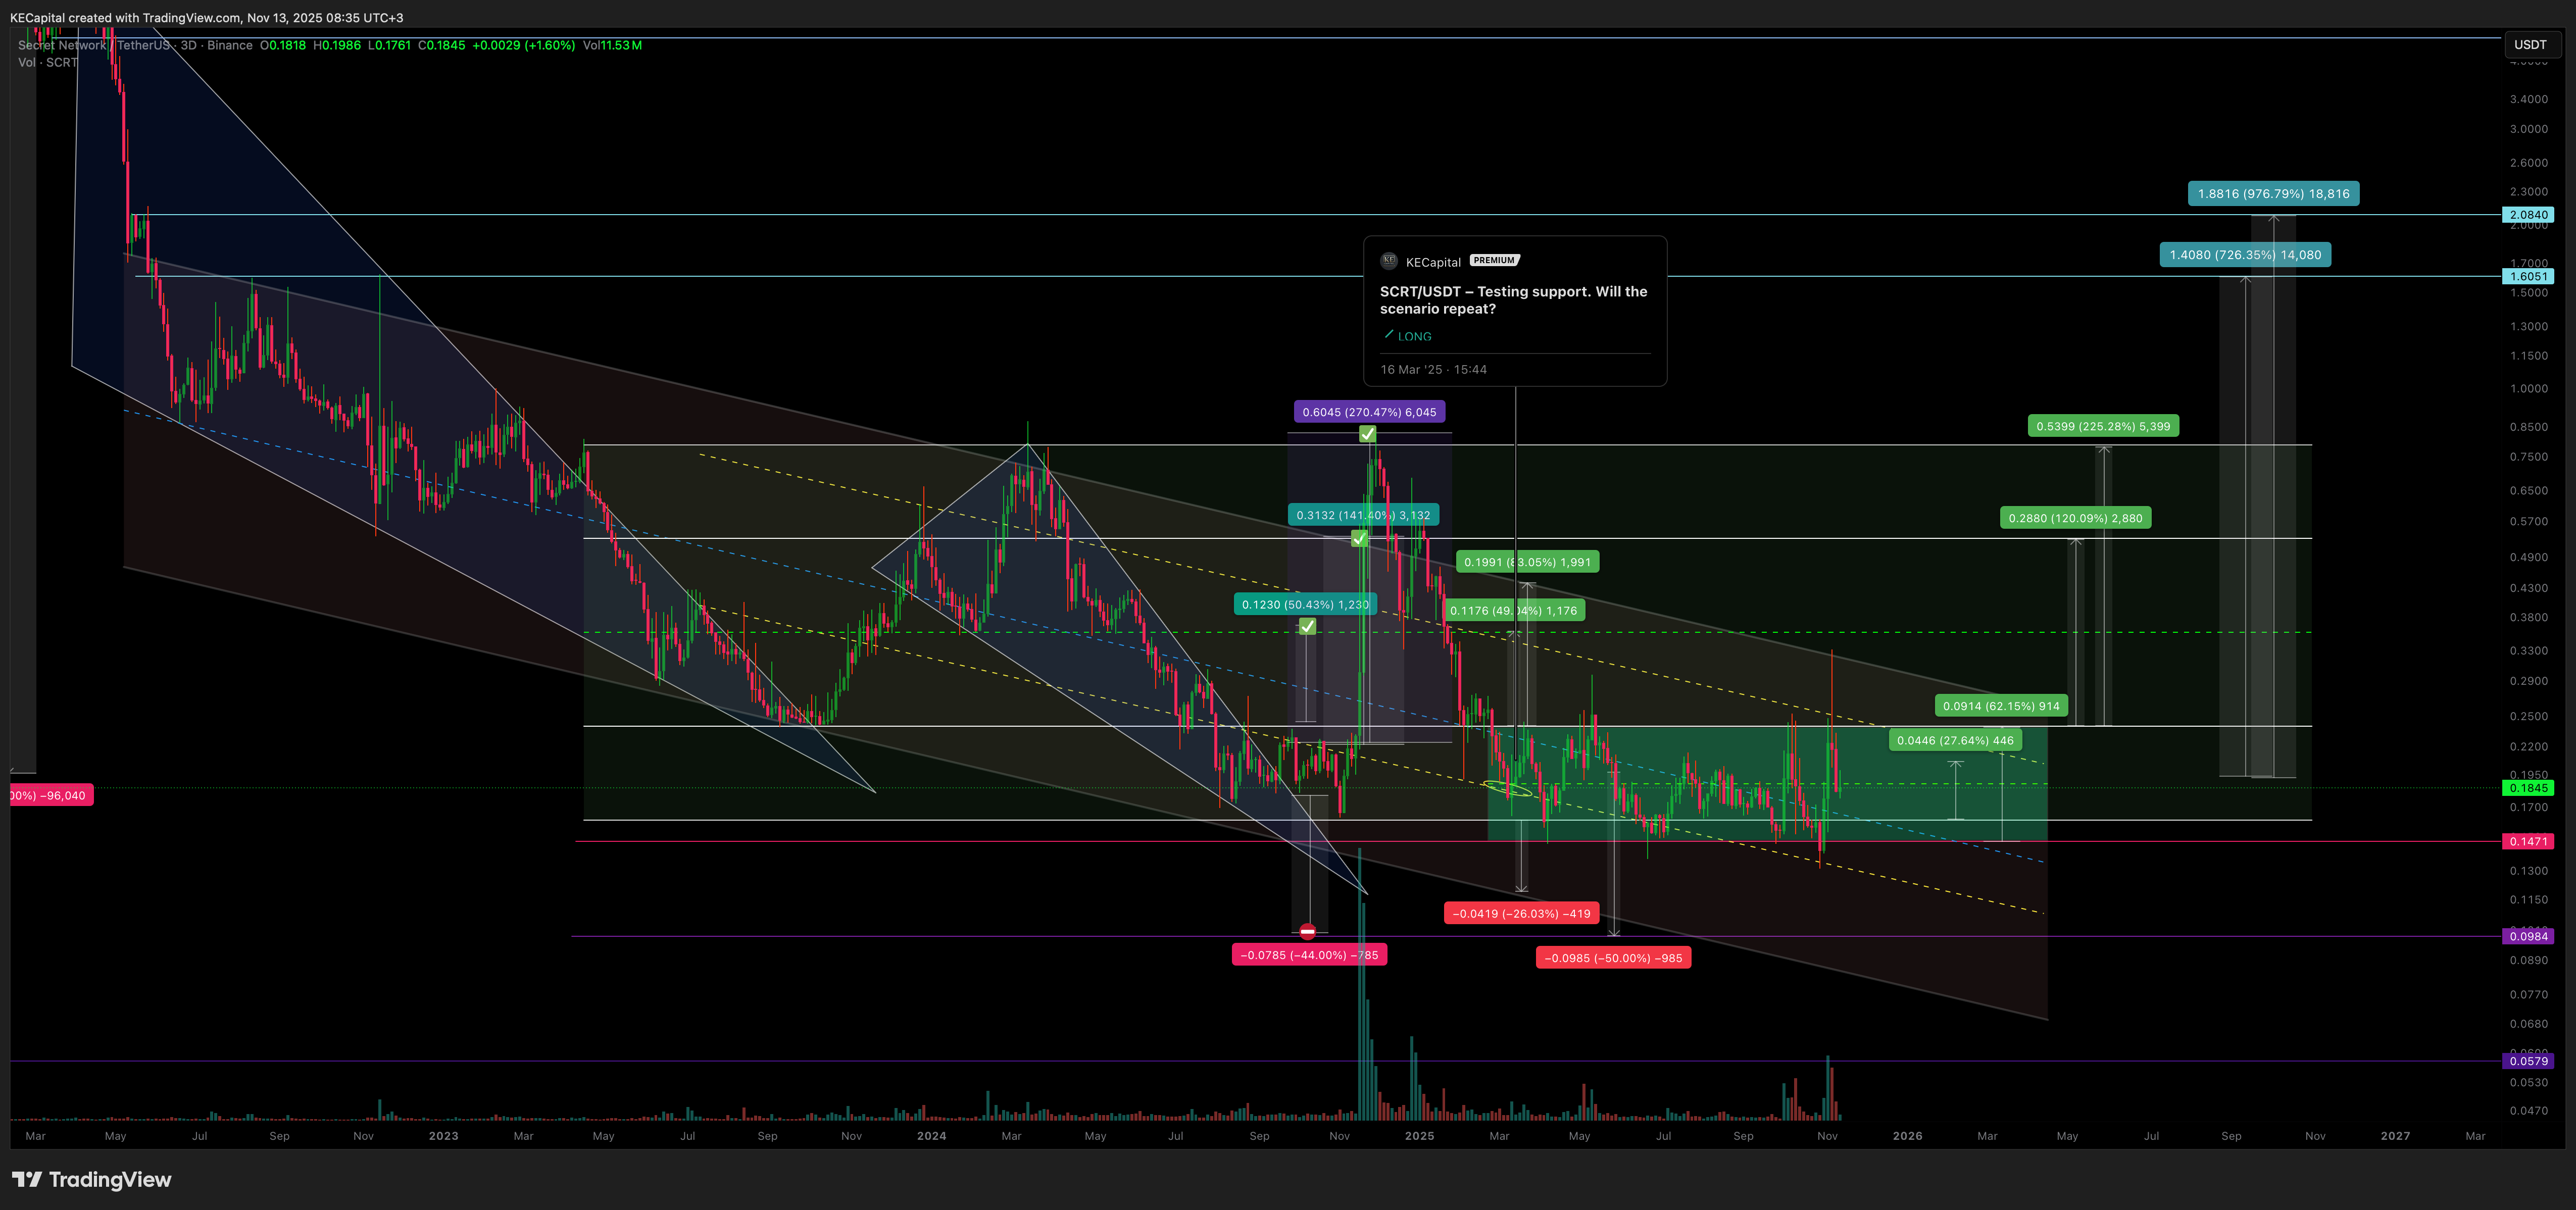Click the red −0.0985 (−50.00%) label
The width and height of the screenshot is (2576, 1210).
click(1613, 958)
